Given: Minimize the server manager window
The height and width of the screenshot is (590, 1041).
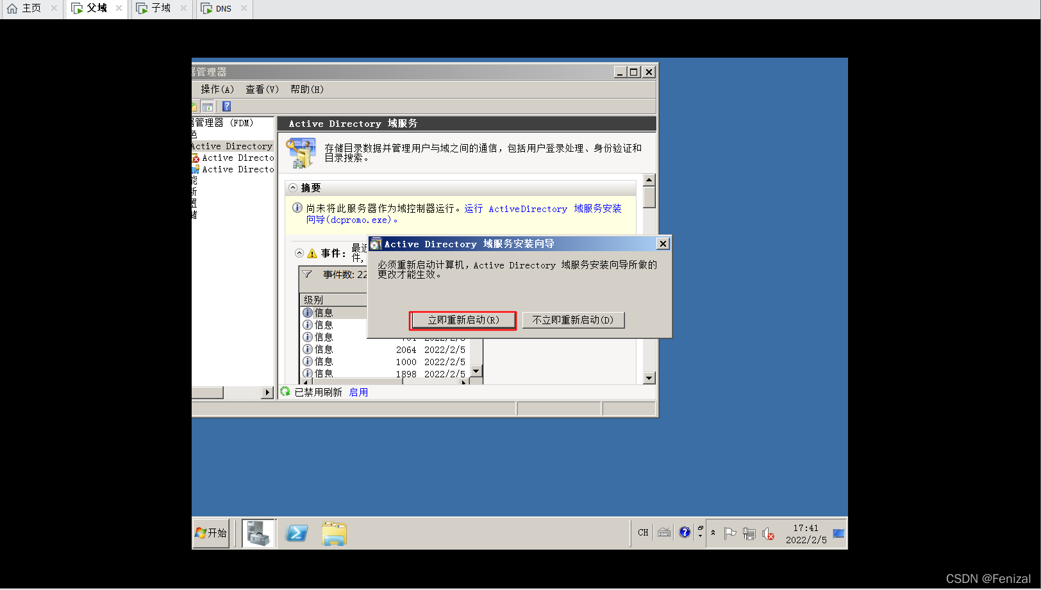Looking at the screenshot, I should coord(619,72).
